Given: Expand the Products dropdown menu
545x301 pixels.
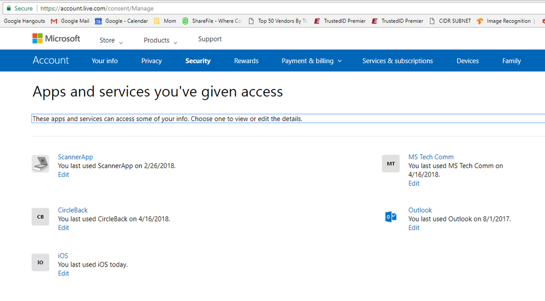Looking at the screenshot, I should click(160, 40).
